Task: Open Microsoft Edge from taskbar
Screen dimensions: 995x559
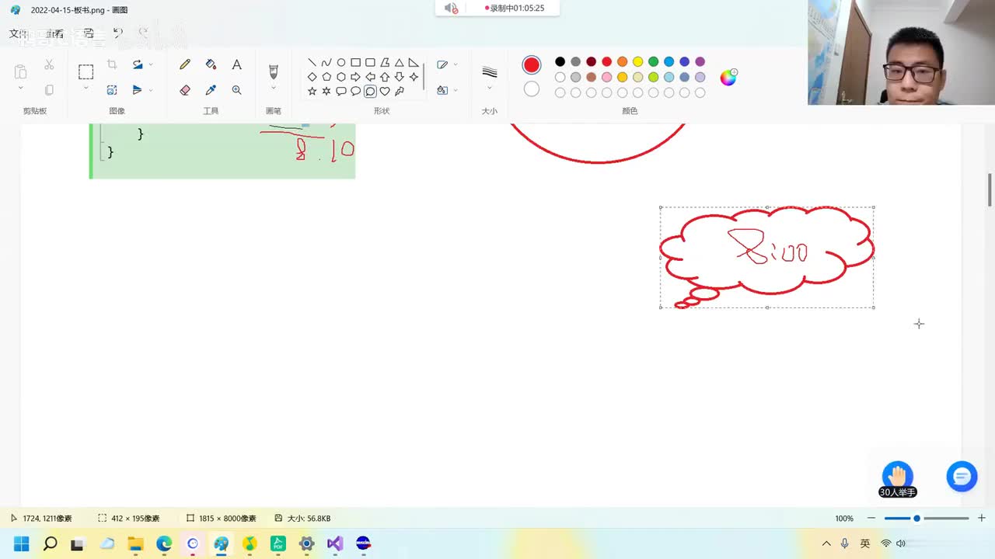Action: tap(164, 543)
